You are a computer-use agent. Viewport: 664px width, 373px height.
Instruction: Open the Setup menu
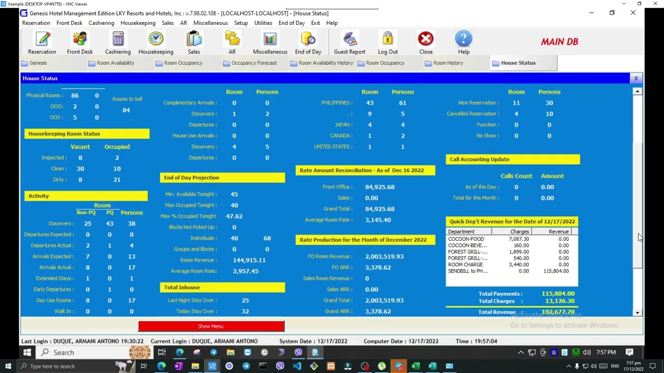tap(241, 23)
